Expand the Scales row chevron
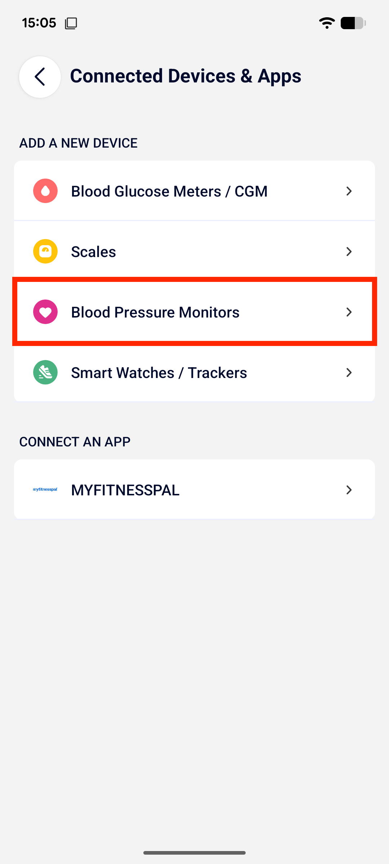The width and height of the screenshot is (389, 864). click(349, 252)
